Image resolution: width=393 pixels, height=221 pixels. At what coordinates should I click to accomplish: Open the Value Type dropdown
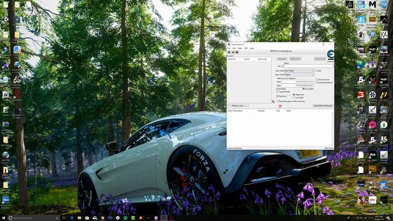tap(299, 75)
